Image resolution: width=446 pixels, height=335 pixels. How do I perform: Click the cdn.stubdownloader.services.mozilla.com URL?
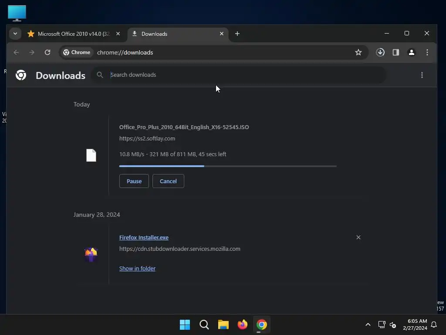tap(180, 249)
